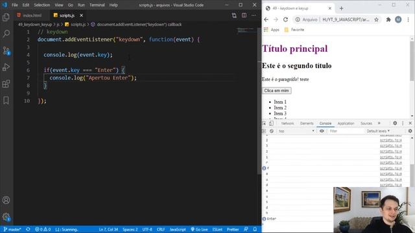This screenshot has height=233, width=415.
Task: Open the Explorer view in VS Code
Action: tap(6, 17)
